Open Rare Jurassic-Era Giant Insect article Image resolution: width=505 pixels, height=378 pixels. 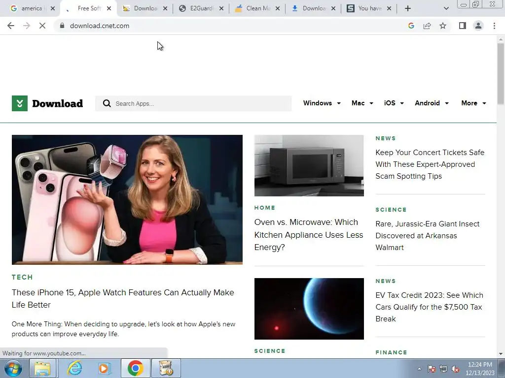(428, 236)
